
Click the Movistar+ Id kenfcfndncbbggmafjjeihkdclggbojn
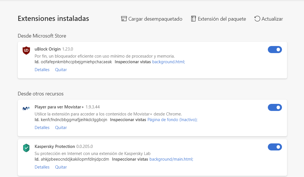[74, 120]
